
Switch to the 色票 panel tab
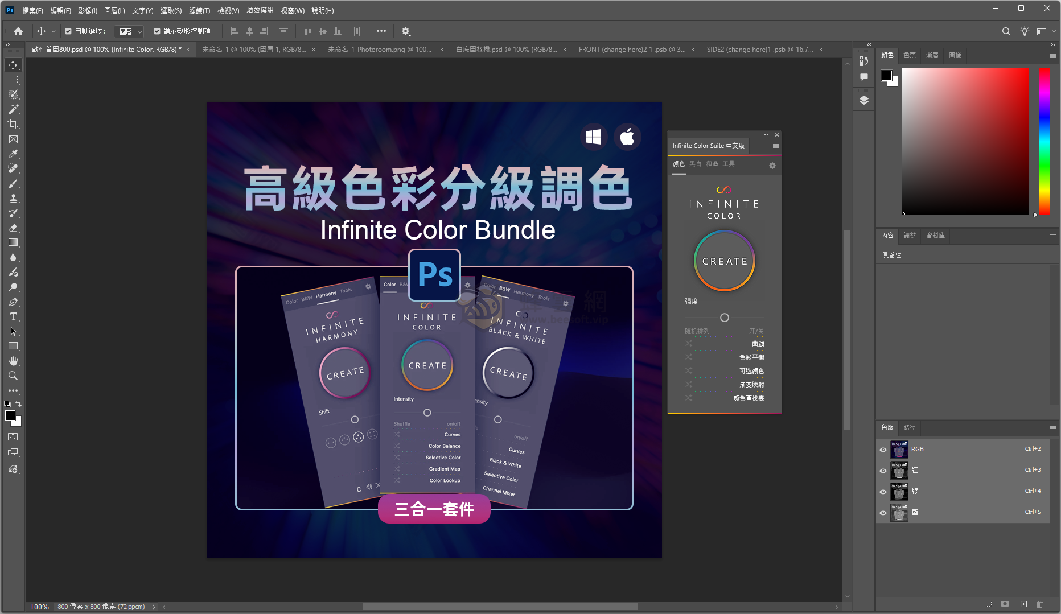click(x=910, y=55)
